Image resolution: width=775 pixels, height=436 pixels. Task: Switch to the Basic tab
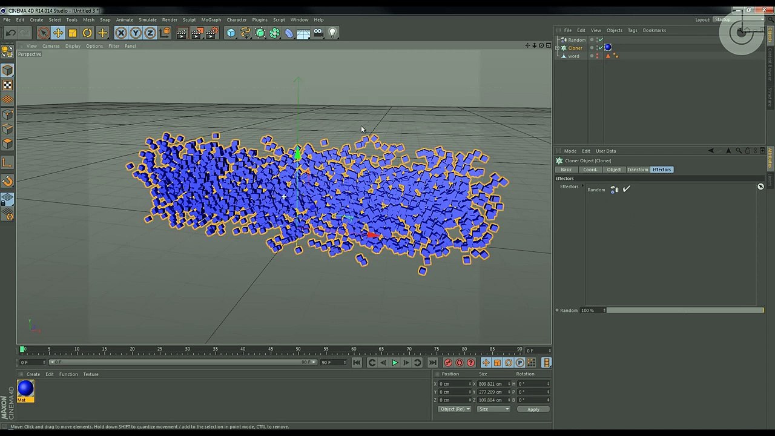tap(566, 170)
